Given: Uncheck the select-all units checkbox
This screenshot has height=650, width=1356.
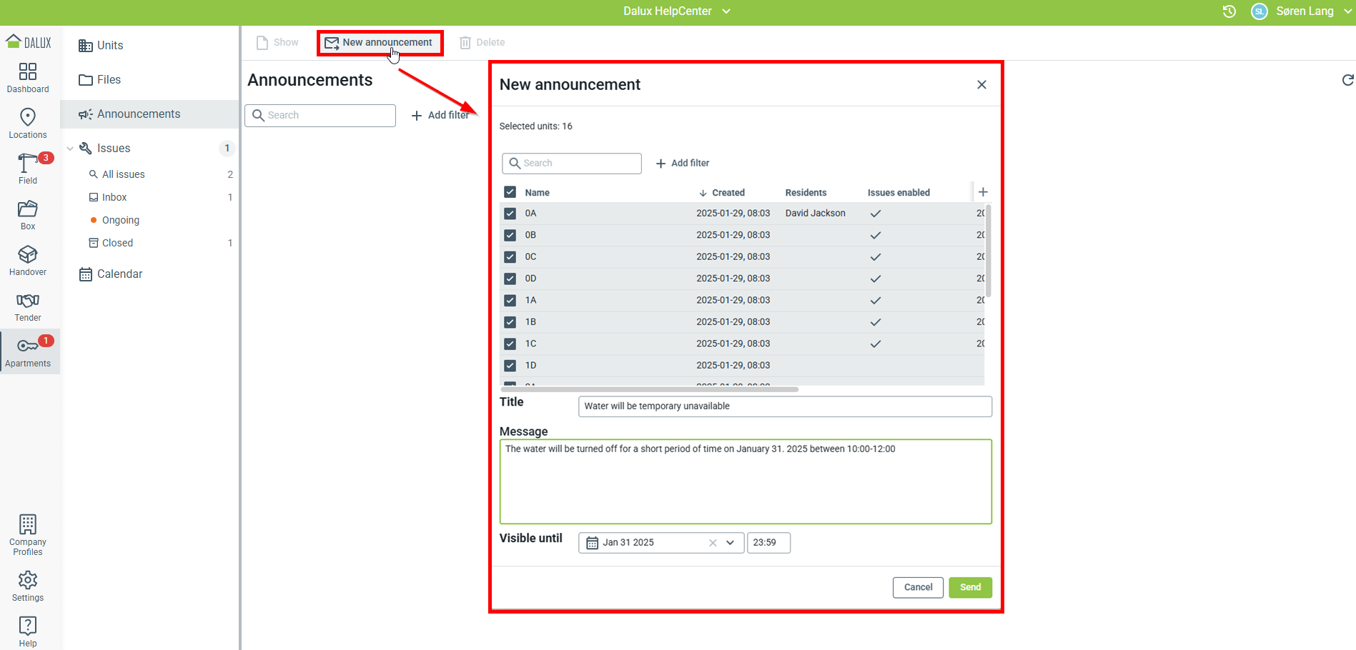Looking at the screenshot, I should click(510, 192).
